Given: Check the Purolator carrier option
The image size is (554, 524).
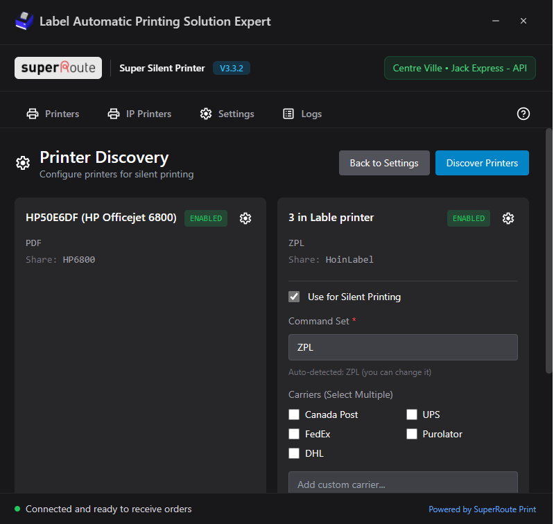Looking at the screenshot, I should (x=412, y=434).
